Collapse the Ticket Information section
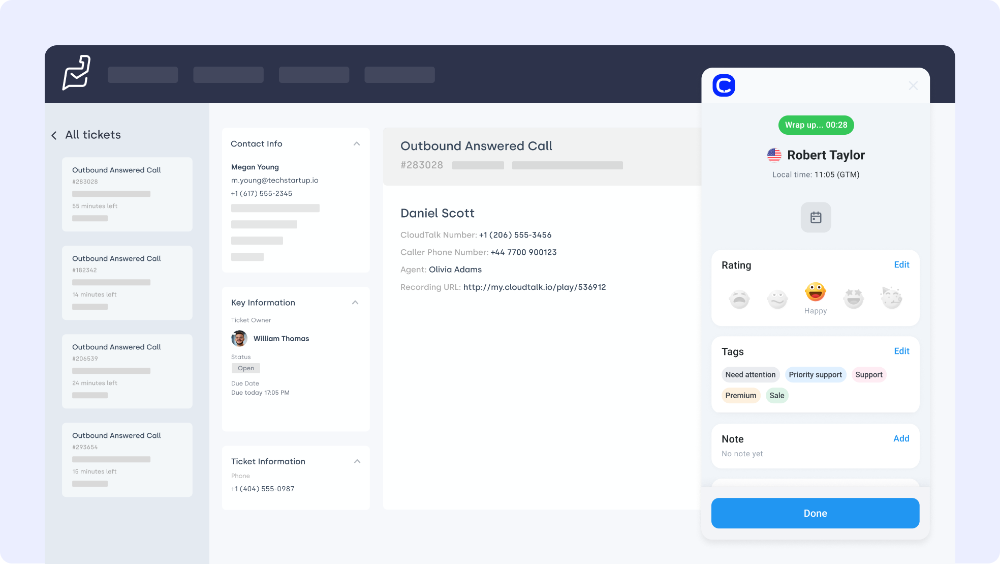This screenshot has height=564, width=1000. point(357,461)
